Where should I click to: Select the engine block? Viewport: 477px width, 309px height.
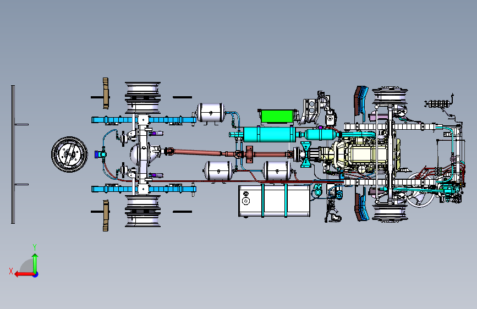click(366, 155)
